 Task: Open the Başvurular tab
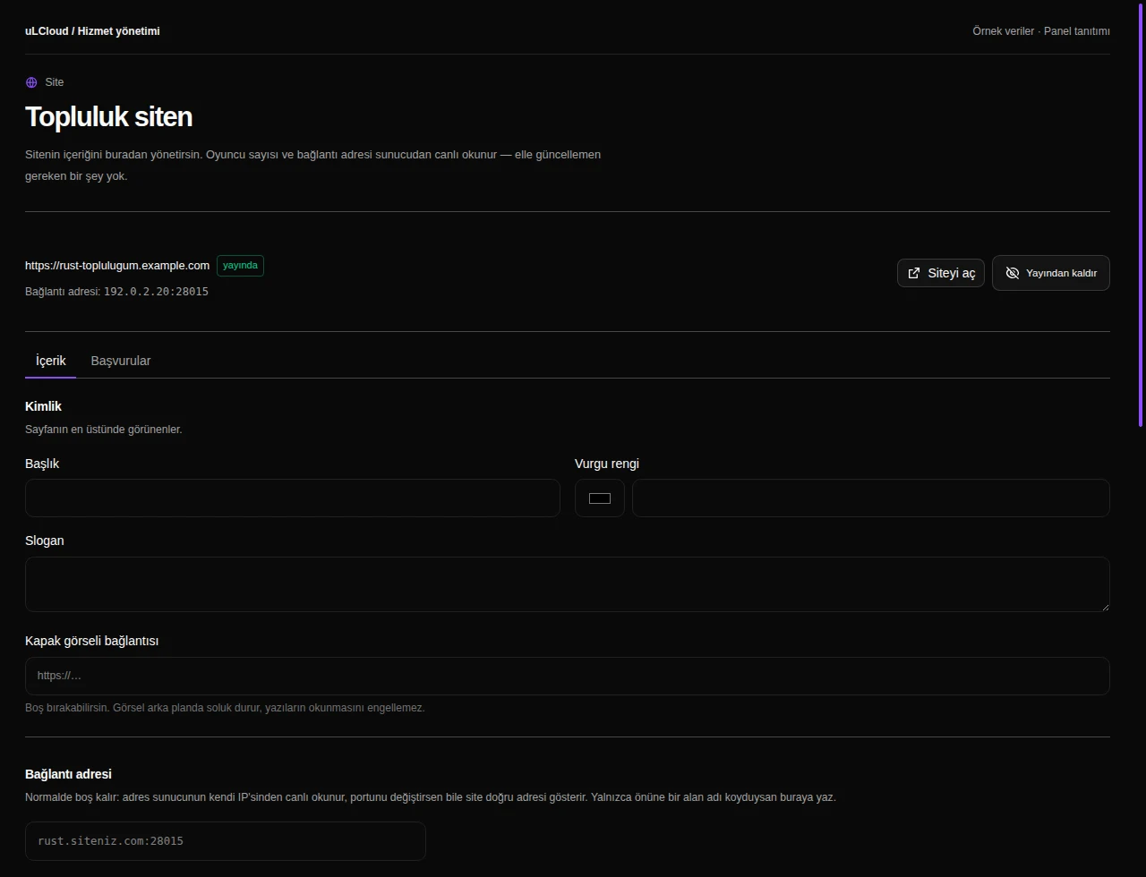[121, 361]
